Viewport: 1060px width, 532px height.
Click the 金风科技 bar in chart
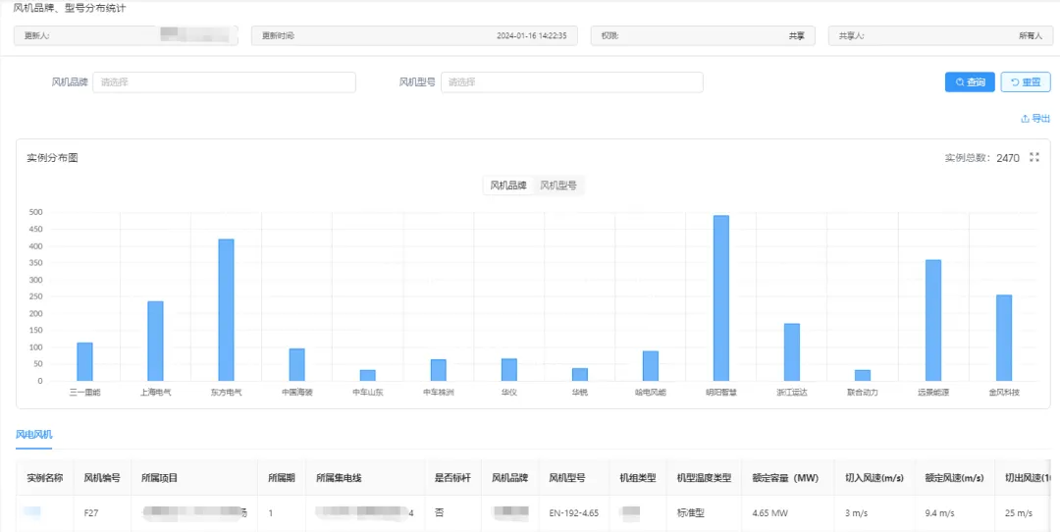pyautogui.click(x=1004, y=338)
